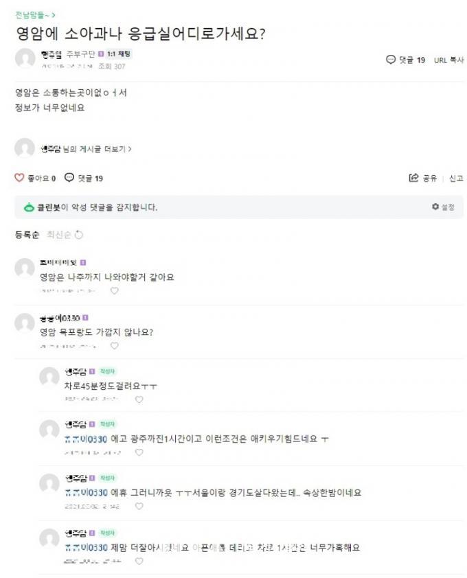Open comments via speech bubble near 댓글 19 header
The image size is (467, 578).
pos(390,59)
